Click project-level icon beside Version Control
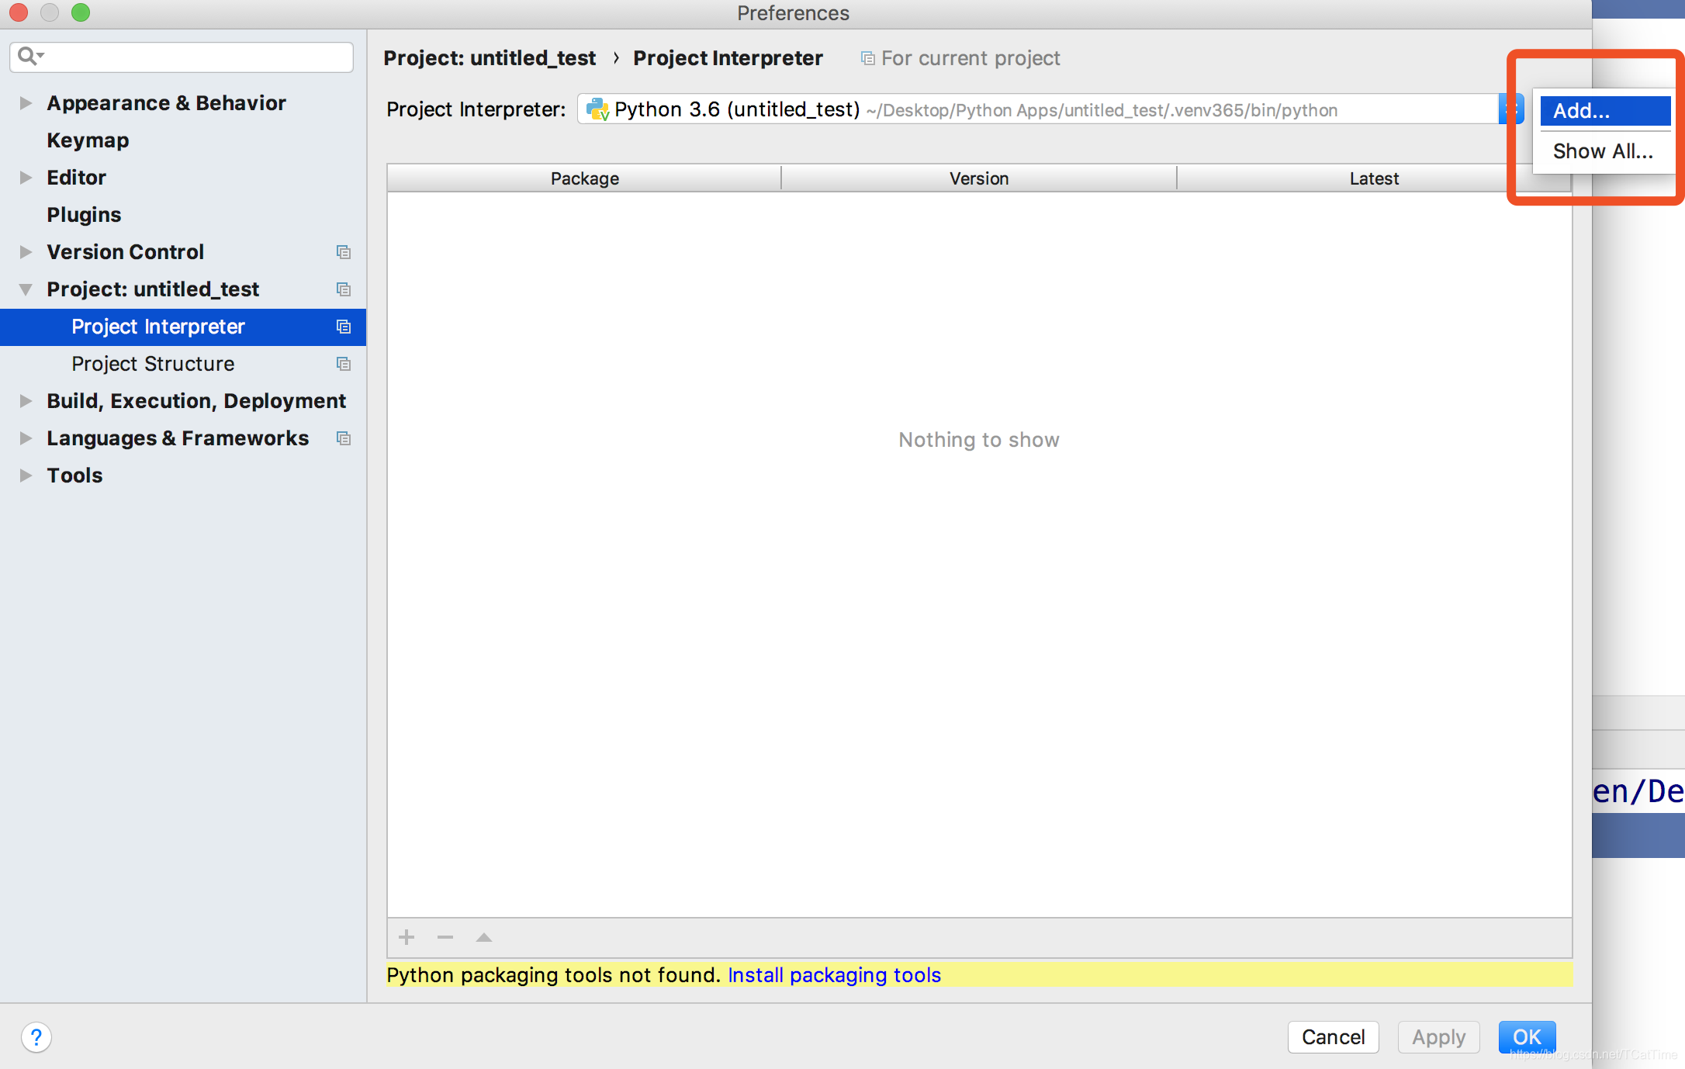 [344, 252]
